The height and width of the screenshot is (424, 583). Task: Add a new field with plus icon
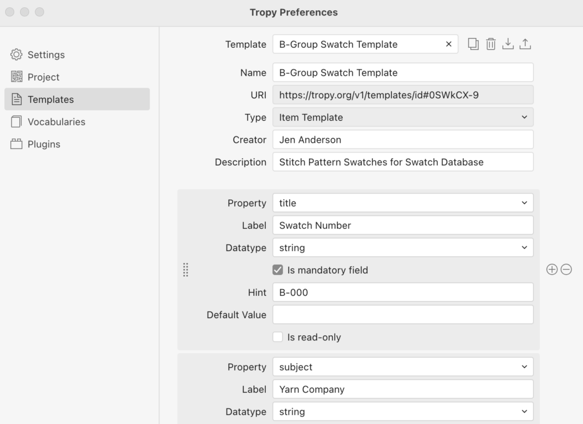click(x=551, y=270)
